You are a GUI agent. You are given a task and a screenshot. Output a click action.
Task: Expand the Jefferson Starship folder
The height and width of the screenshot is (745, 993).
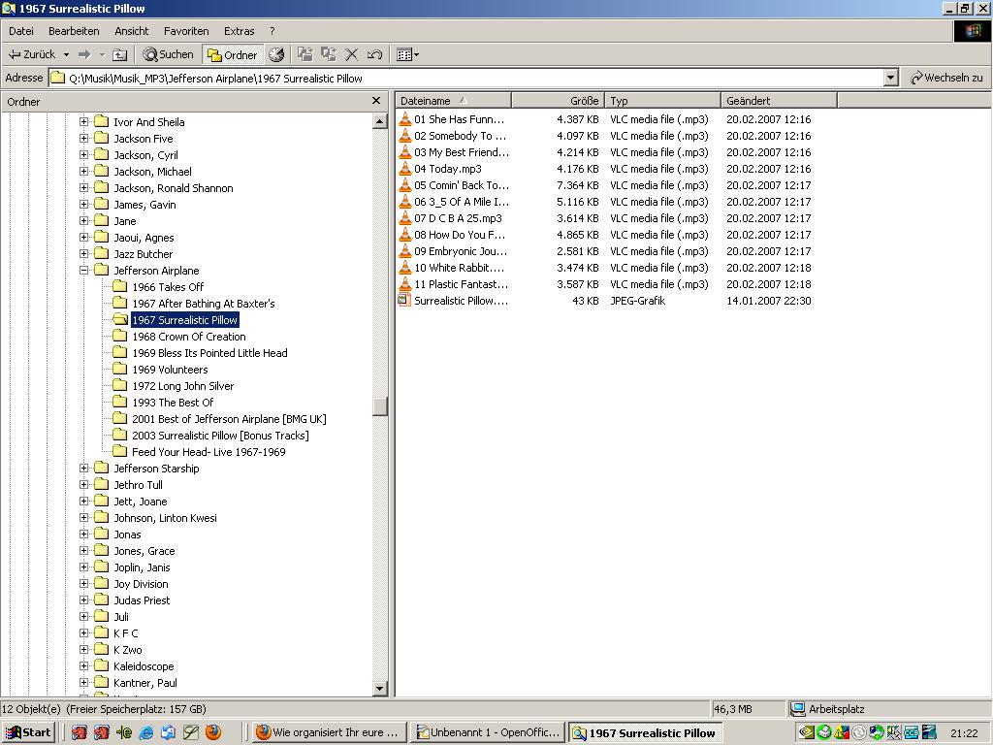click(x=83, y=469)
